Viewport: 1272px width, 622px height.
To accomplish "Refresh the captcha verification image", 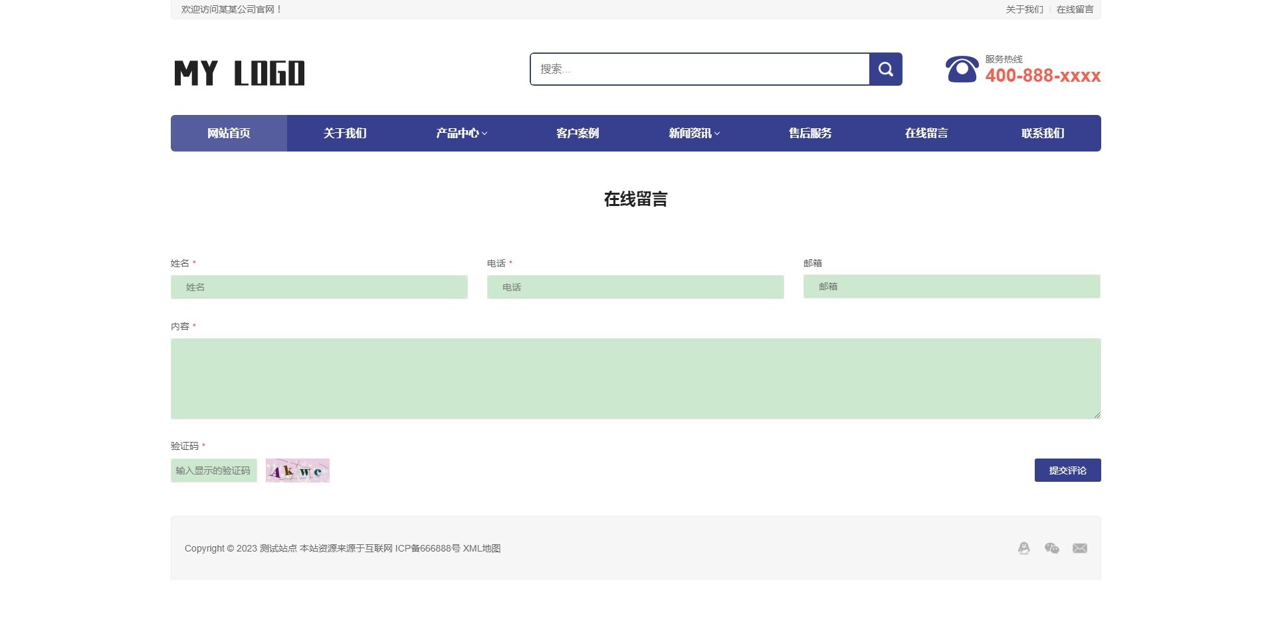I will coord(297,470).
